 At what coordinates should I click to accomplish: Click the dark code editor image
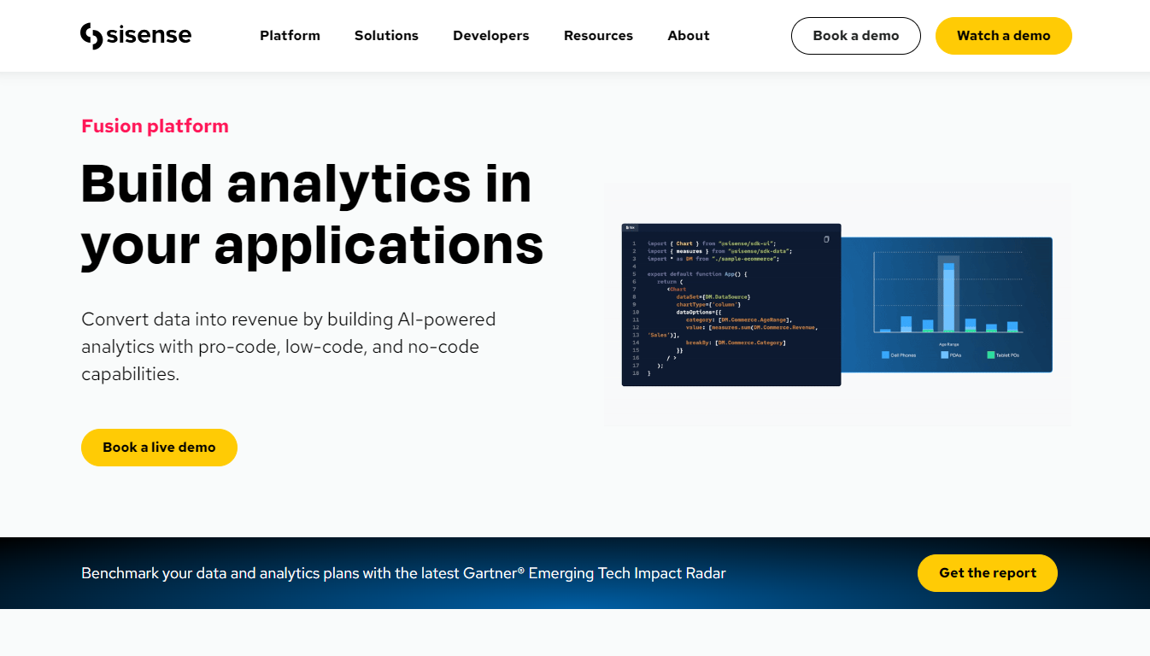click(731, 305)
